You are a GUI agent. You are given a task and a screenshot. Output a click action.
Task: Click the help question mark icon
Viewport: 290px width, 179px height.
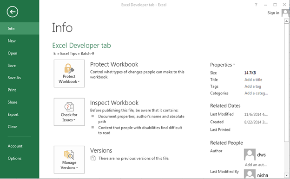(256, 5)
